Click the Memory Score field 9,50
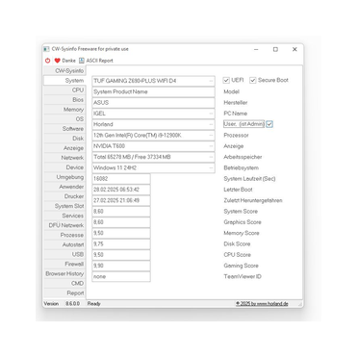358x358 pixels. pos(121,233)
